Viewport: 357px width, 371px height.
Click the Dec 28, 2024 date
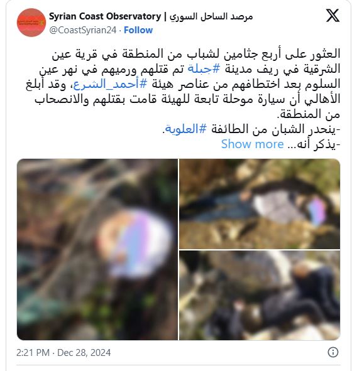84,353
